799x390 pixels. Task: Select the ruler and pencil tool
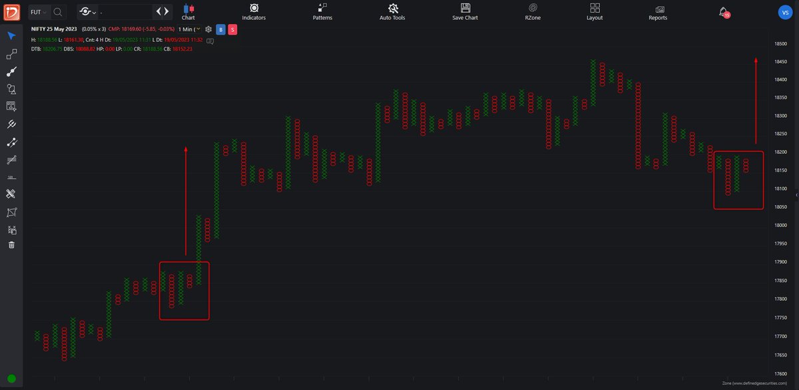[11, 194]
